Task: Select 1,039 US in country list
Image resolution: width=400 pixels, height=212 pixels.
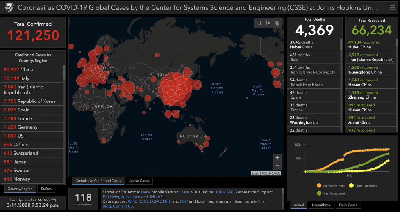Action: coord(32,136)
